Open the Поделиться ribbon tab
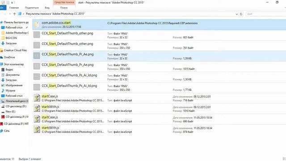 point(32,8)
